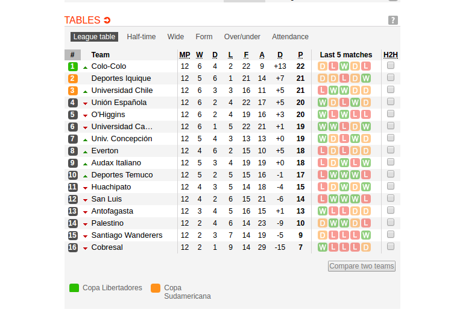Click Universidad Chile's first L result badge
Screen dimensions: 451x315
323,91
